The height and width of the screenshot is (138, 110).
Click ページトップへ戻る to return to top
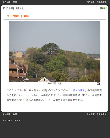click(12, 120)
